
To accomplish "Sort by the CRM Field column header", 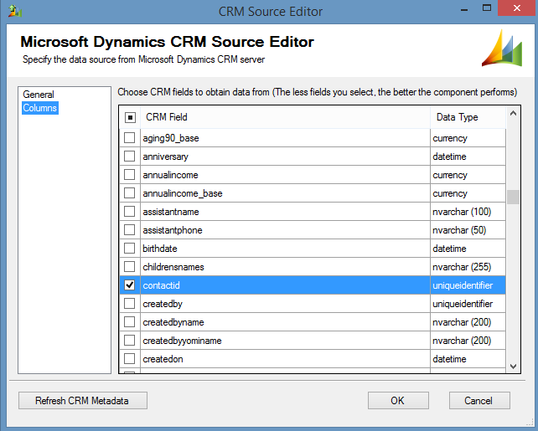I will (285, 117).
